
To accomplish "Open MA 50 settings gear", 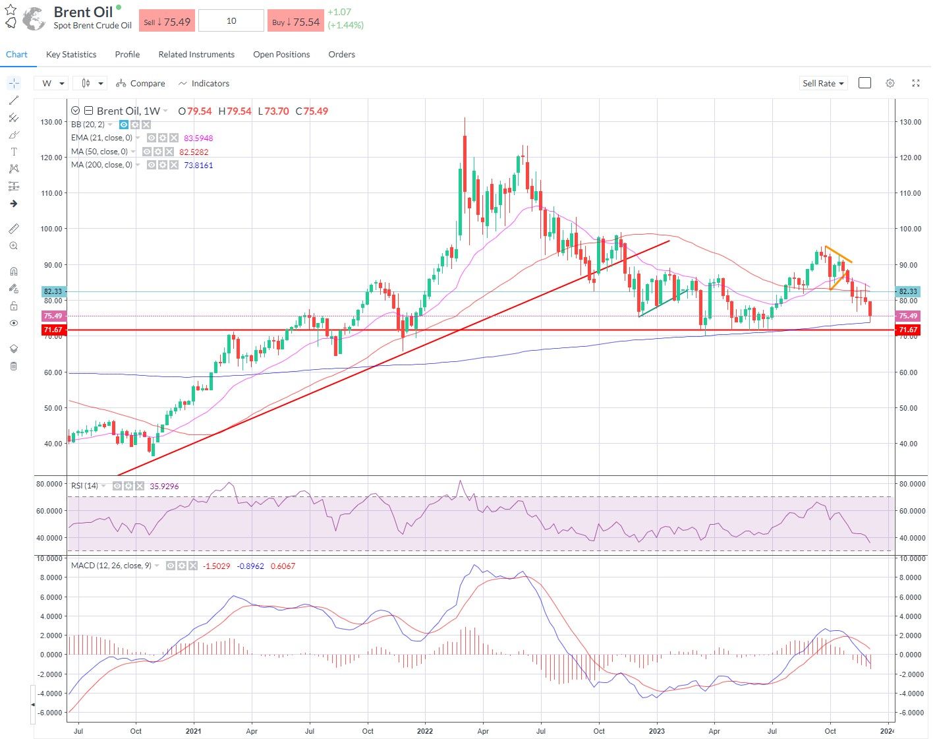I will (x=158, y=152).
